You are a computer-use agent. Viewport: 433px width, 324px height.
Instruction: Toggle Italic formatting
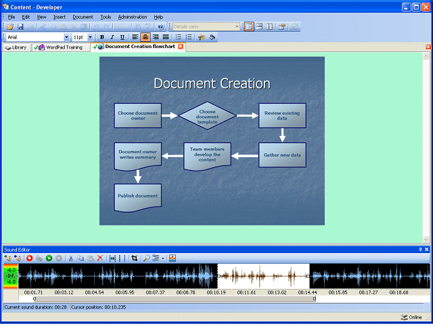click(x=112, y=37)
